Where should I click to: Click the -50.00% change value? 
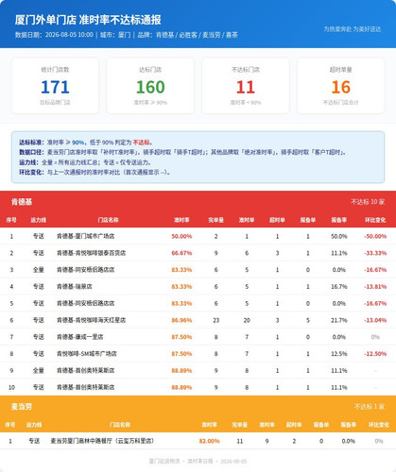tap(375, 236)
